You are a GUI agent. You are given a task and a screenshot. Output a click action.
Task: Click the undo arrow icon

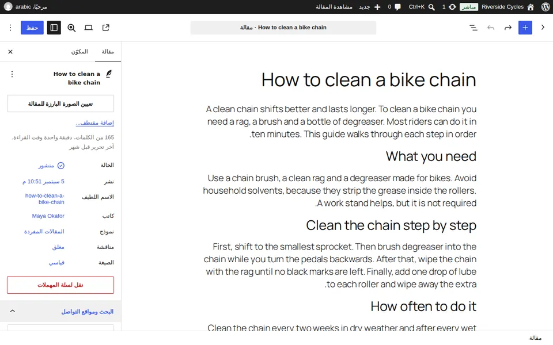coord(491,28)
